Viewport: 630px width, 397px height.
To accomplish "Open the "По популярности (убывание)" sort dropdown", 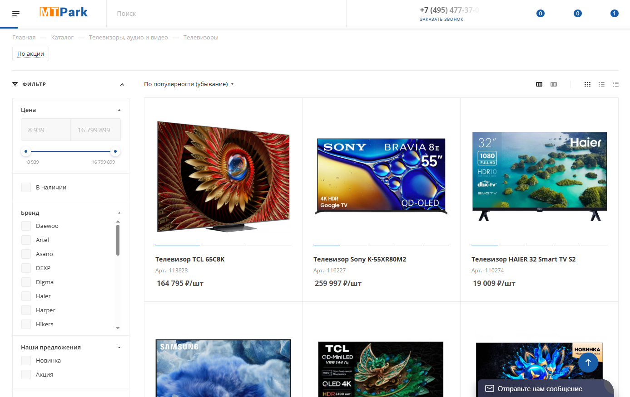I will tap(189, 84).
